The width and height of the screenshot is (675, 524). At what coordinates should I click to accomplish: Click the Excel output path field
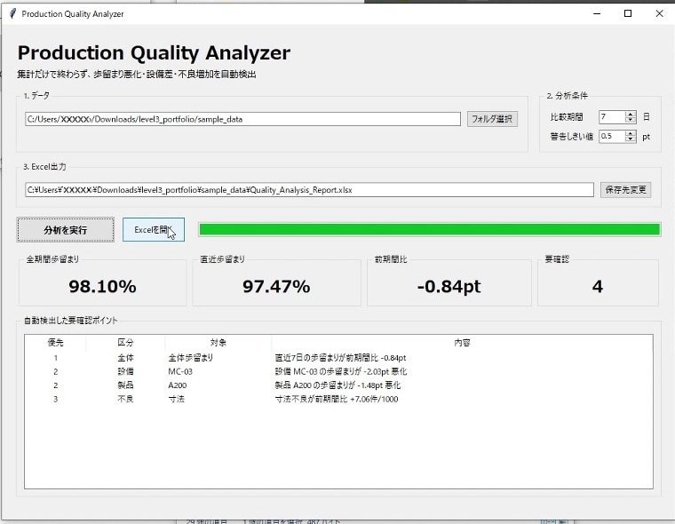click(x=309, y=190)
